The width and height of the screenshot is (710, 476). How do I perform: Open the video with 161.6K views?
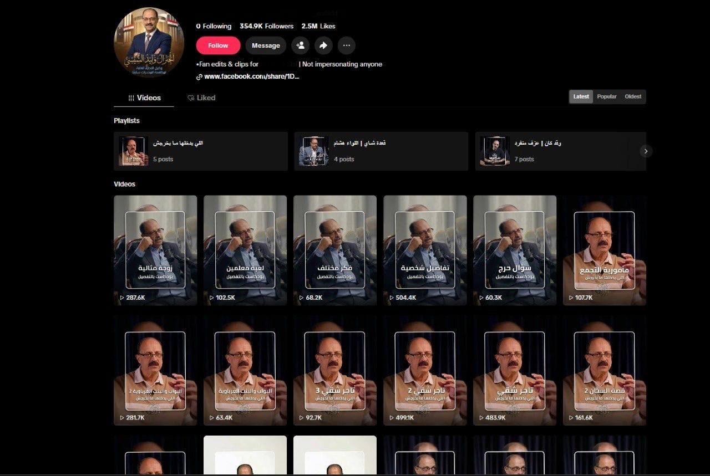click(605, 370)
